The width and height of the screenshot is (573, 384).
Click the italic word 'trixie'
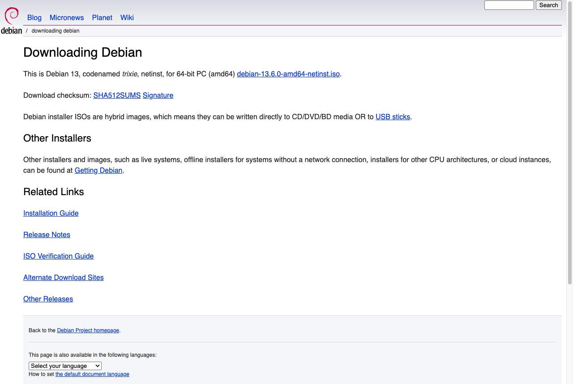(130, 74)
